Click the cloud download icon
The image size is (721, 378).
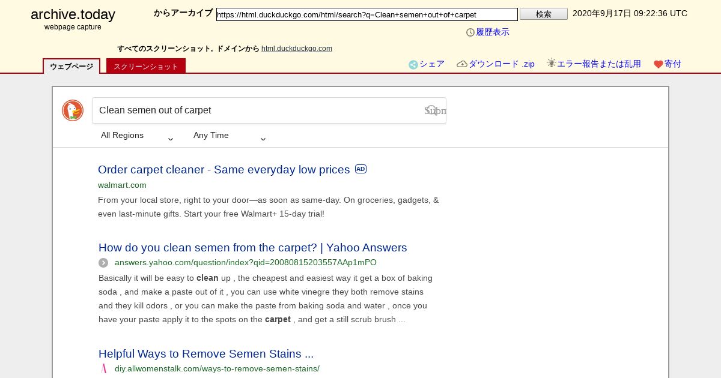click(462, 64)
